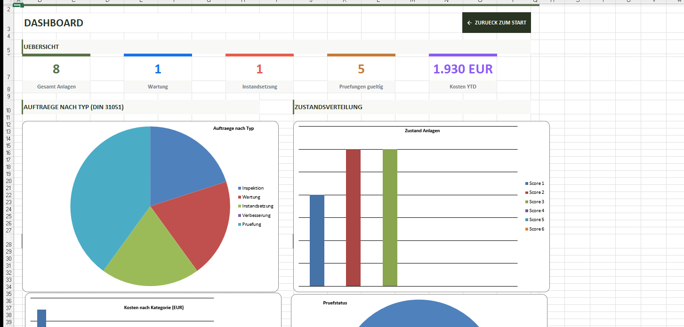Screen dimensions: 684x327
Task: Select the Wartung legend entry
Action: [x=251, y=197]
